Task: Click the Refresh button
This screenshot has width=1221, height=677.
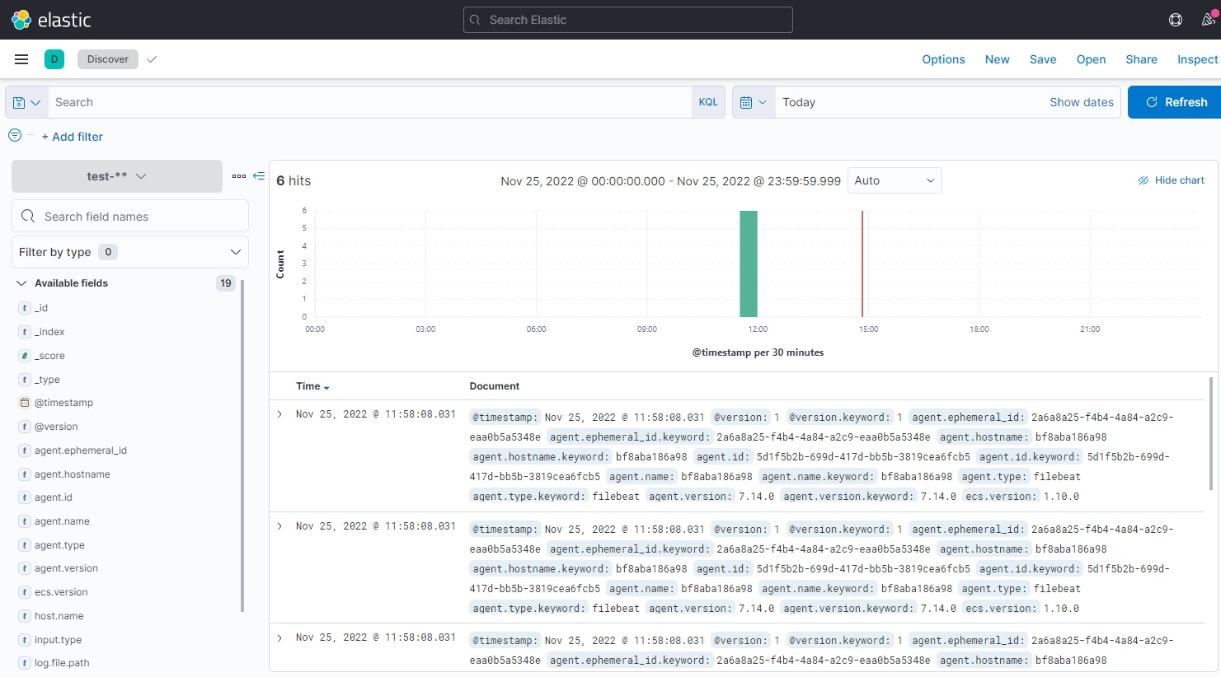Action: tap(1176, 102)
